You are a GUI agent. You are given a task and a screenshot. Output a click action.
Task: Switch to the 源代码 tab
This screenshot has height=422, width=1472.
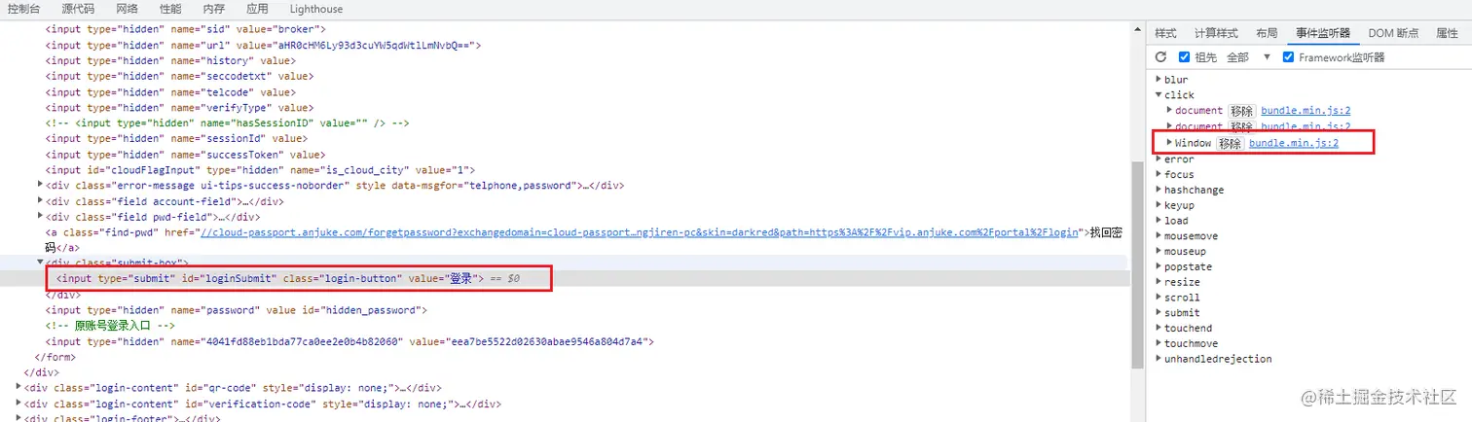tap(78, 9)
